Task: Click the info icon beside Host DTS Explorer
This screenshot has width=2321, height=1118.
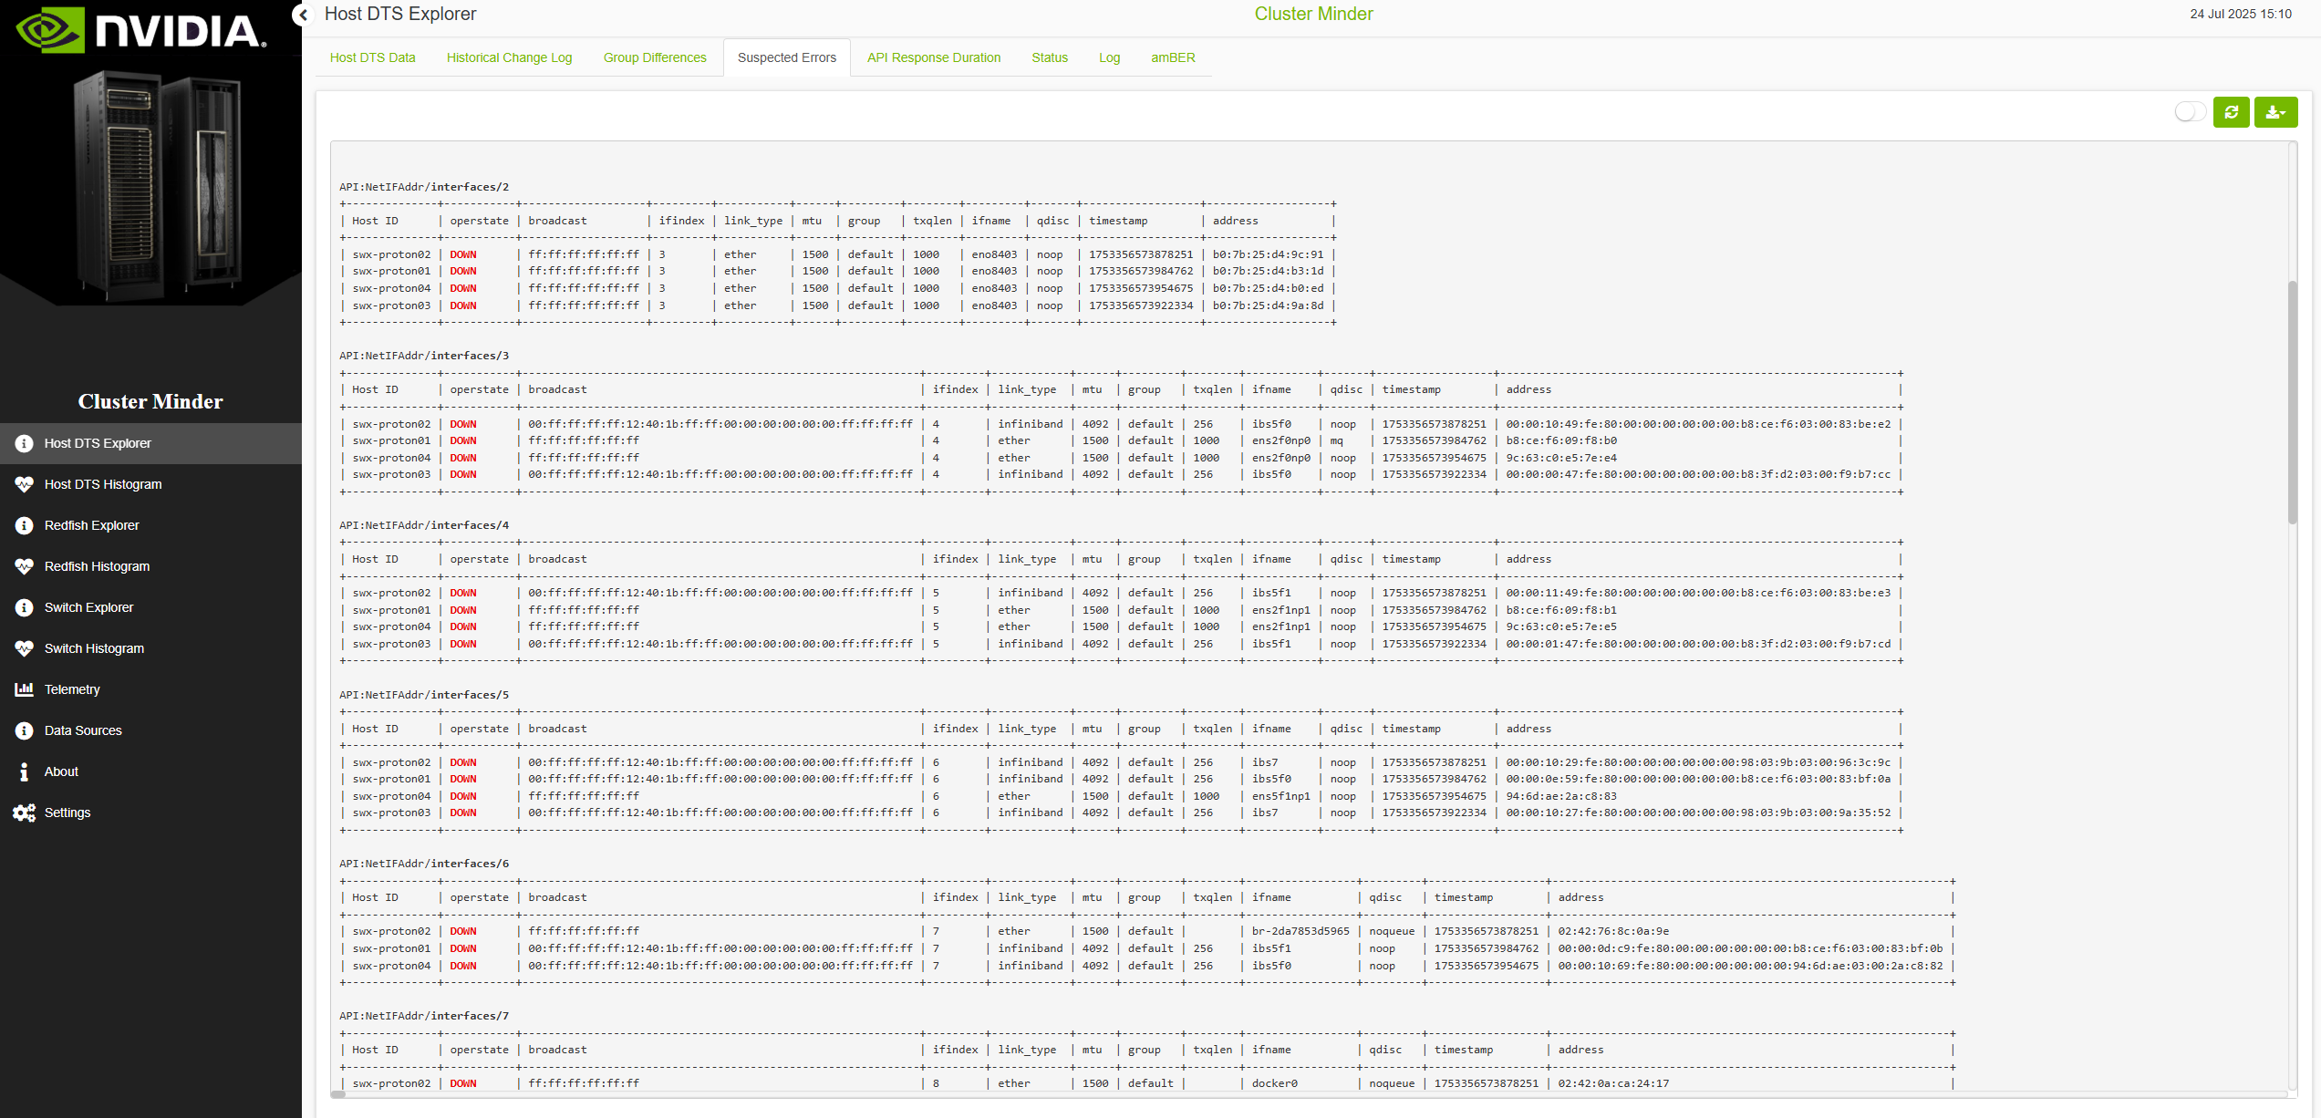Action: [24, 444]
